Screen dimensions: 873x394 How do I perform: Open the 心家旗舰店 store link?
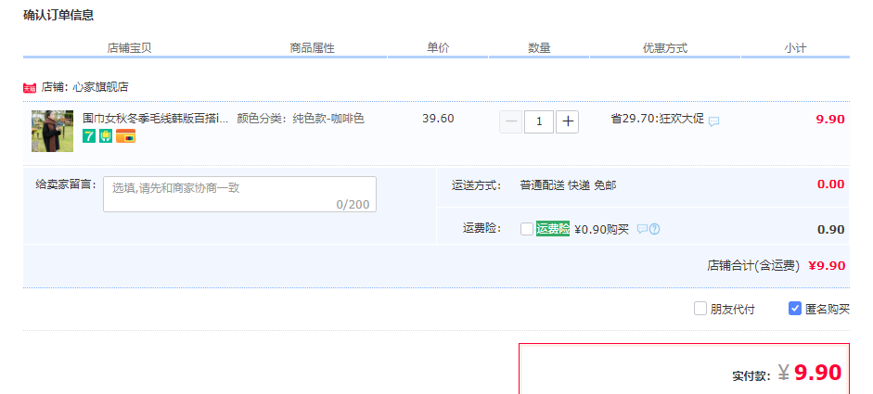pyautogui.click(x=101, y=87)
